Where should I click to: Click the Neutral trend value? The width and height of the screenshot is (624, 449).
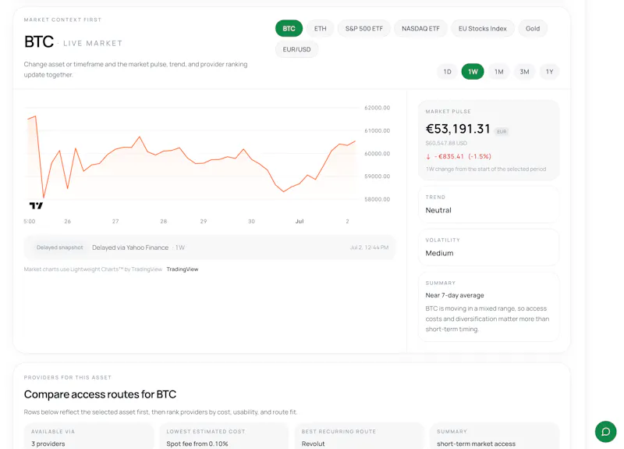pos(438,210)
